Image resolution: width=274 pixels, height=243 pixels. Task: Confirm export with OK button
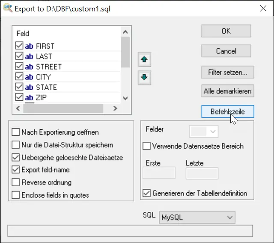226,31
